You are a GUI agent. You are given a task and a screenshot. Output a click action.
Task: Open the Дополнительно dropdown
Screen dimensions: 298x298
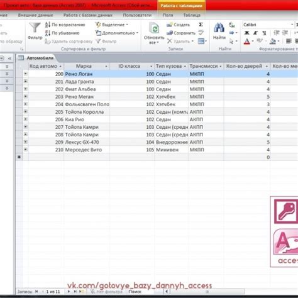coord(117,33)
